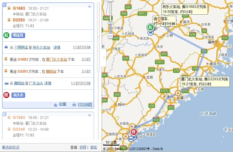This screenshot has height=152, width=233.
Task: Click the G72 highway shield on map
Action: 164,54
